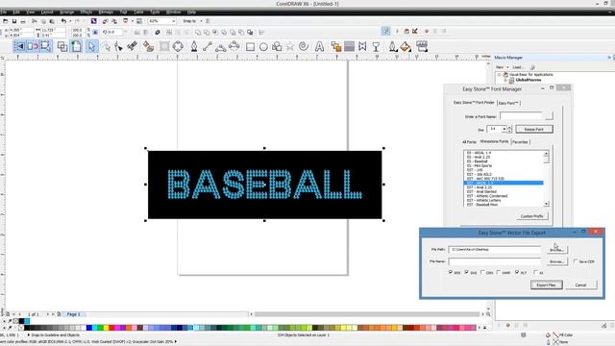615x346 pixels.
Task: Click the selected blue property bar icon
Action: (x=385, y=32)
